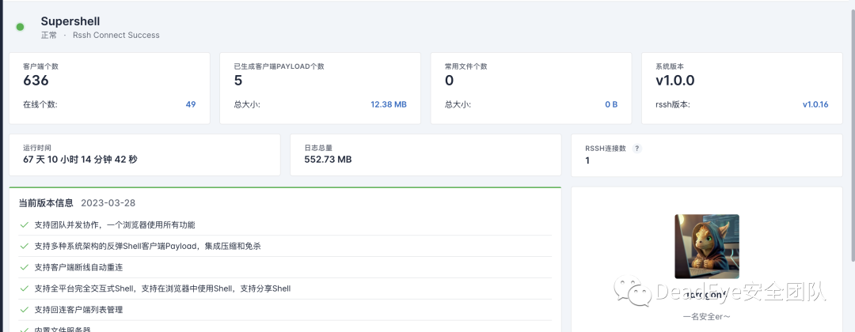Click the 运行时间 label

37,148
